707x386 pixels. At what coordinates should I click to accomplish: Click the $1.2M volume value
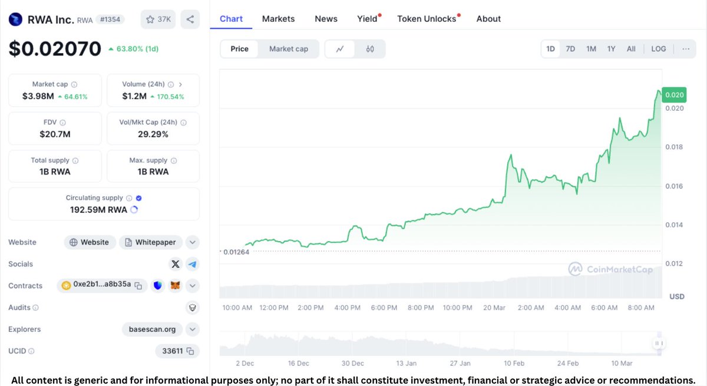pyautogui.click(x=134, y=96)
